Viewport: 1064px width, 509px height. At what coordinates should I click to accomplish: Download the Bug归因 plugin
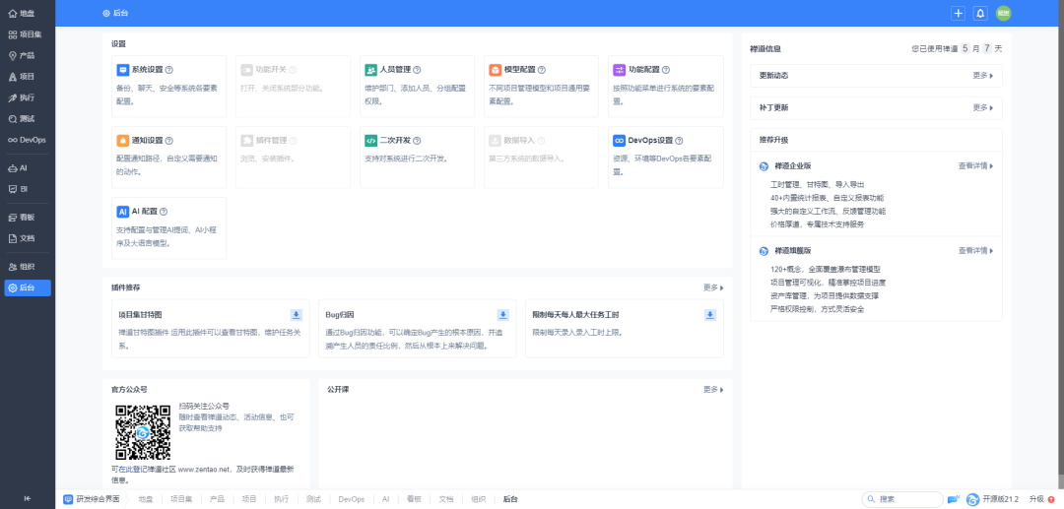(x=502, y=315)
